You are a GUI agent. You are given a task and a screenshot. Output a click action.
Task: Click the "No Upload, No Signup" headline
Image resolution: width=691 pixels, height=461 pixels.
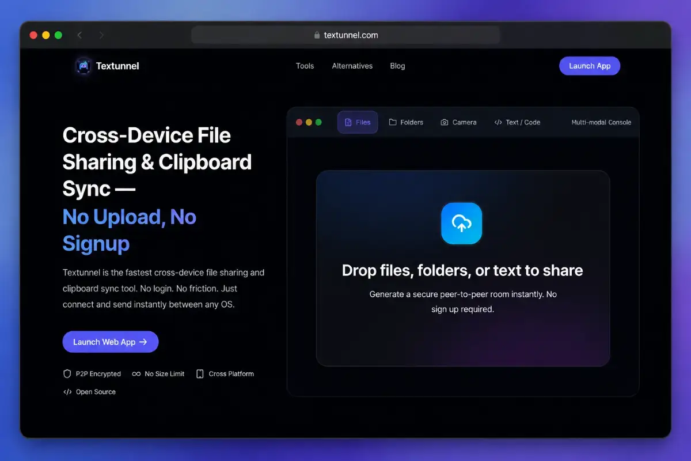point(130,230)
